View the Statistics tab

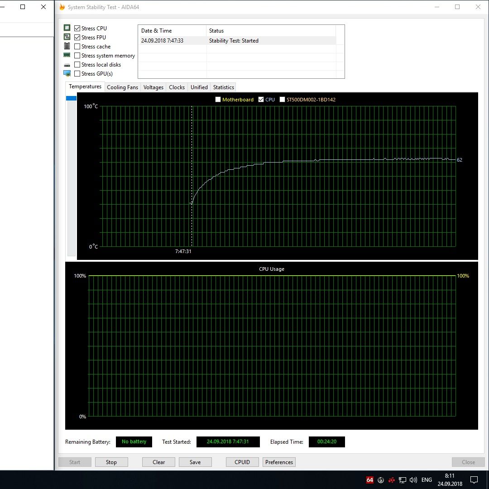pyautogui.click(x=224, y=87)
